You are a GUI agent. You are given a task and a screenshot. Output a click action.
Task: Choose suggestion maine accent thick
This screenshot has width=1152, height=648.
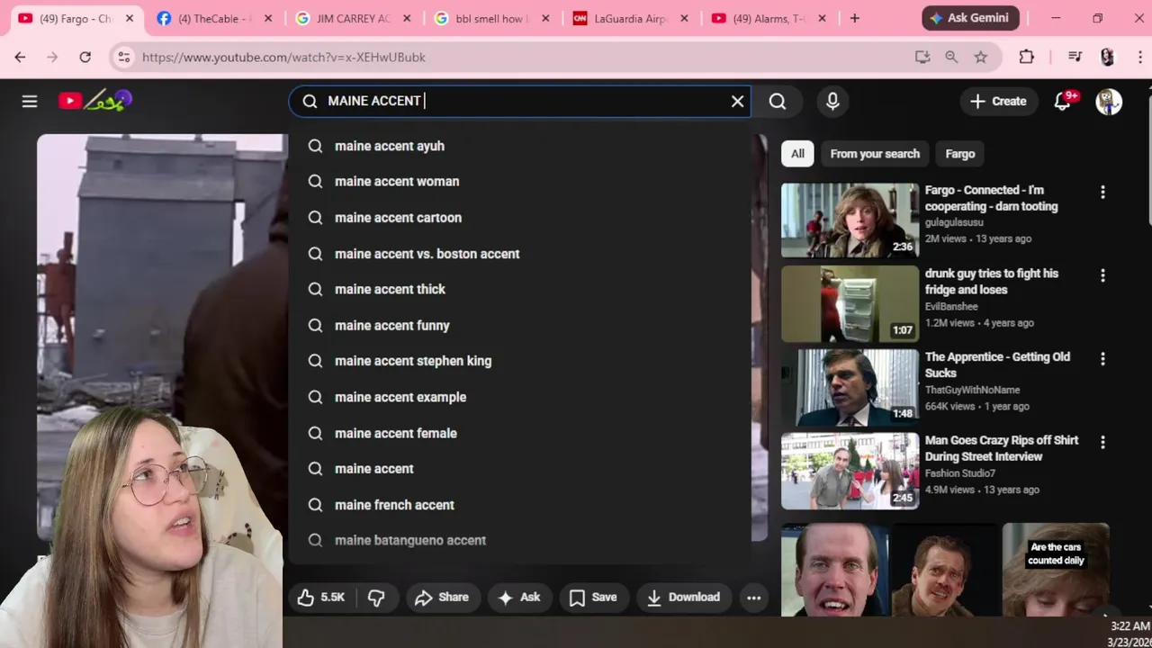click(x=519, y=289)
